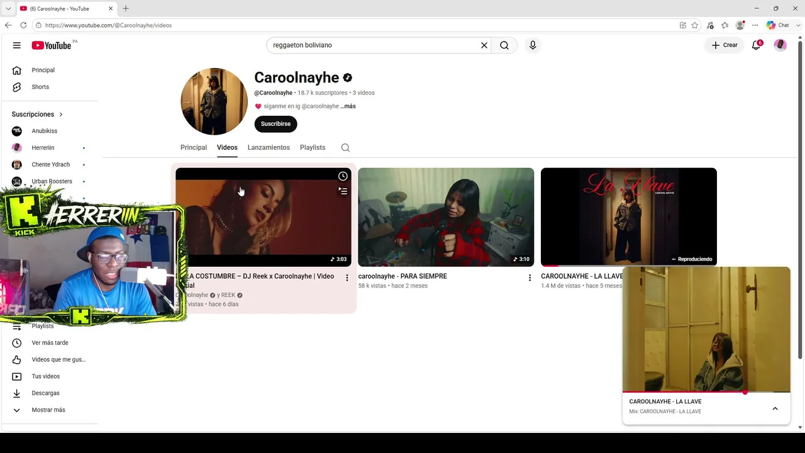Open the Principal sidebar home icon

pyautogui.click(x=17, y=70)
